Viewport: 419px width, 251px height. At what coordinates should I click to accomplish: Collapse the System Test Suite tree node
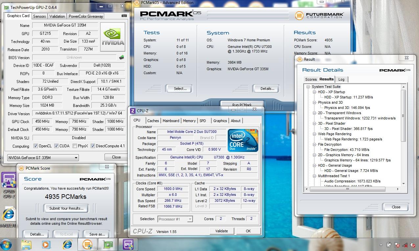308,87
